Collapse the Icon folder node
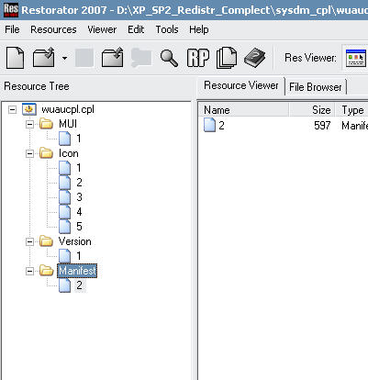368x380 pixels. 29,153
